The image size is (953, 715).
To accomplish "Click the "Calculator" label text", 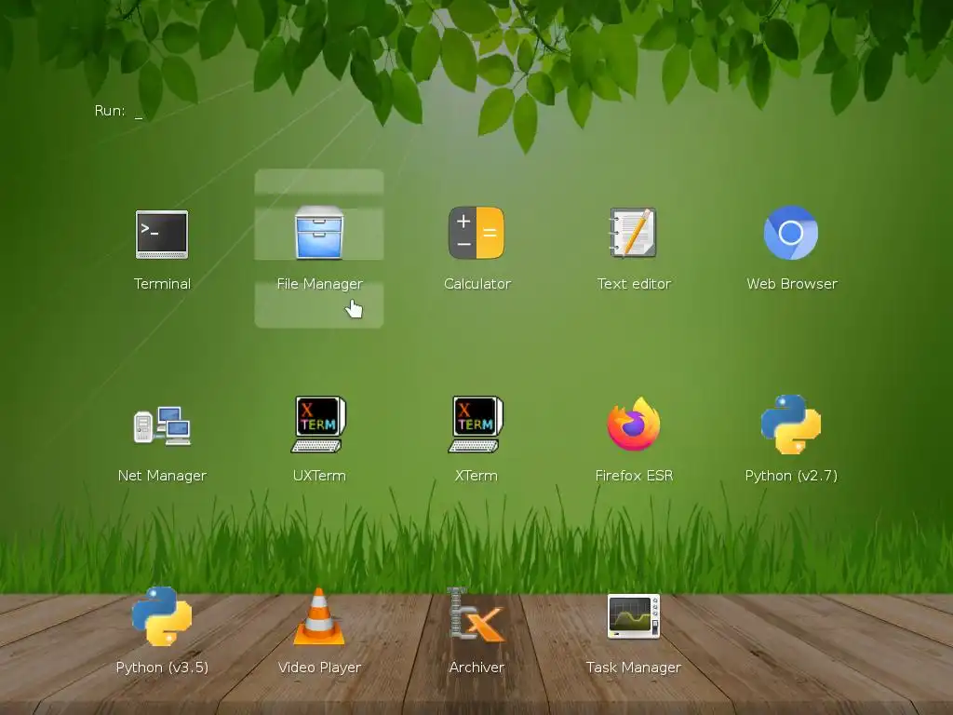I will pos(477,284).
